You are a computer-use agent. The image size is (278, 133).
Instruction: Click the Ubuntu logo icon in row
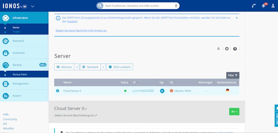tap(171, 91)
